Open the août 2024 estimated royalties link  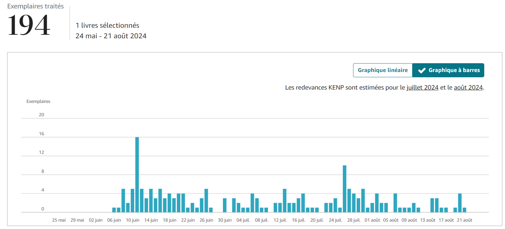[x=468, y=87]
